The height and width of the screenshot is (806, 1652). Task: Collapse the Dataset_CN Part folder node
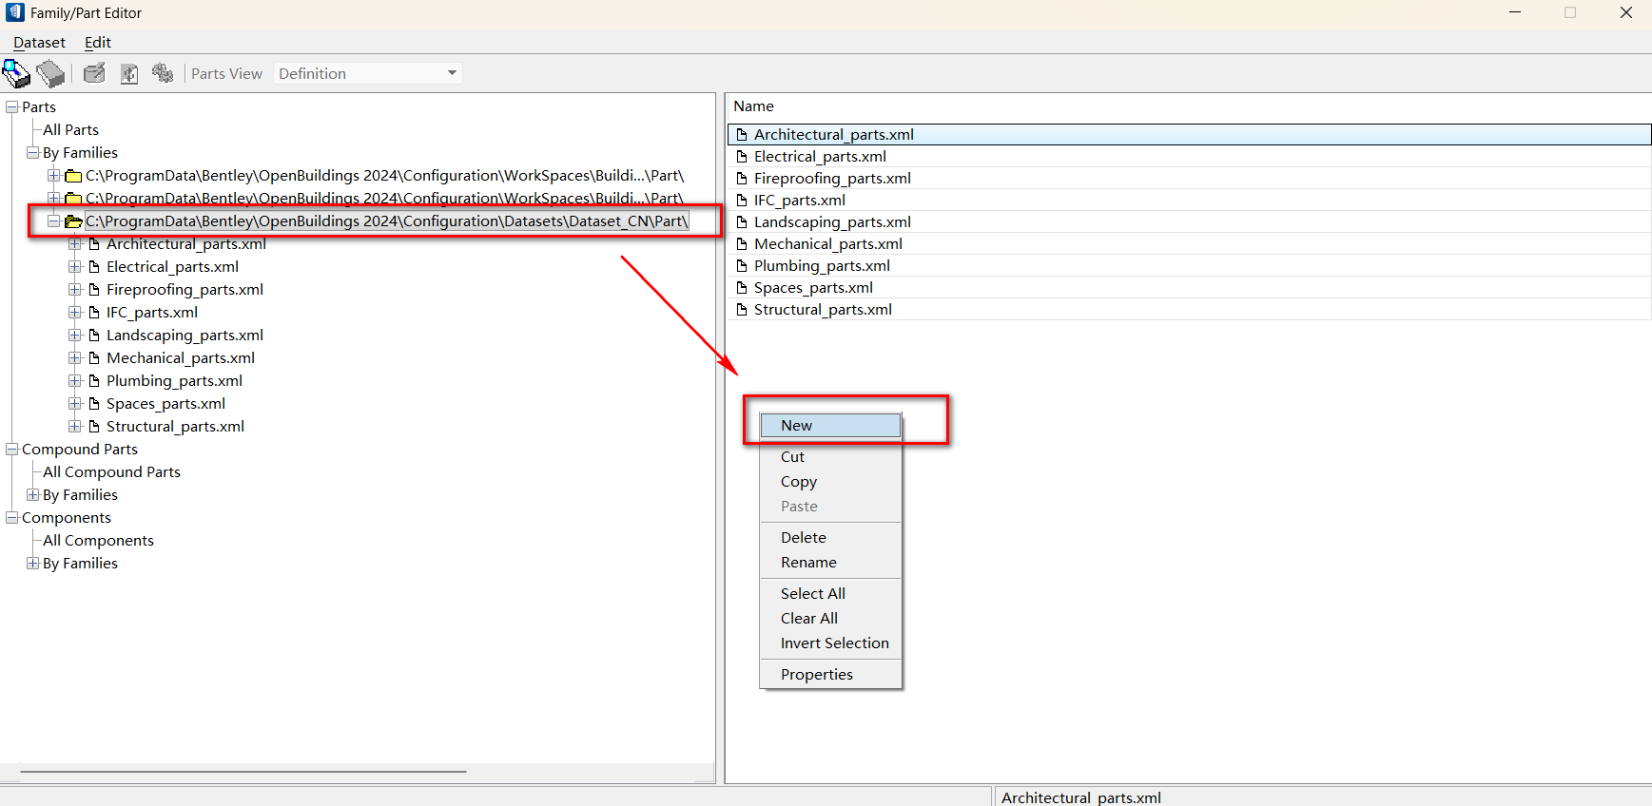(54, 221)
